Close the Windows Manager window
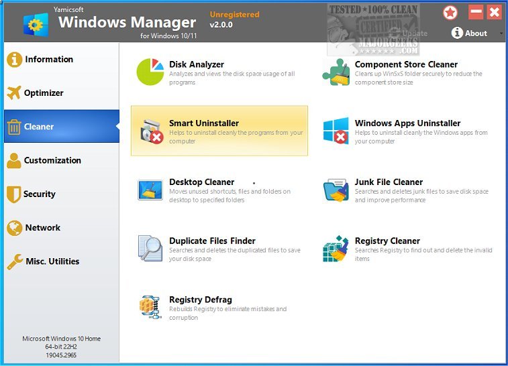 495,12
